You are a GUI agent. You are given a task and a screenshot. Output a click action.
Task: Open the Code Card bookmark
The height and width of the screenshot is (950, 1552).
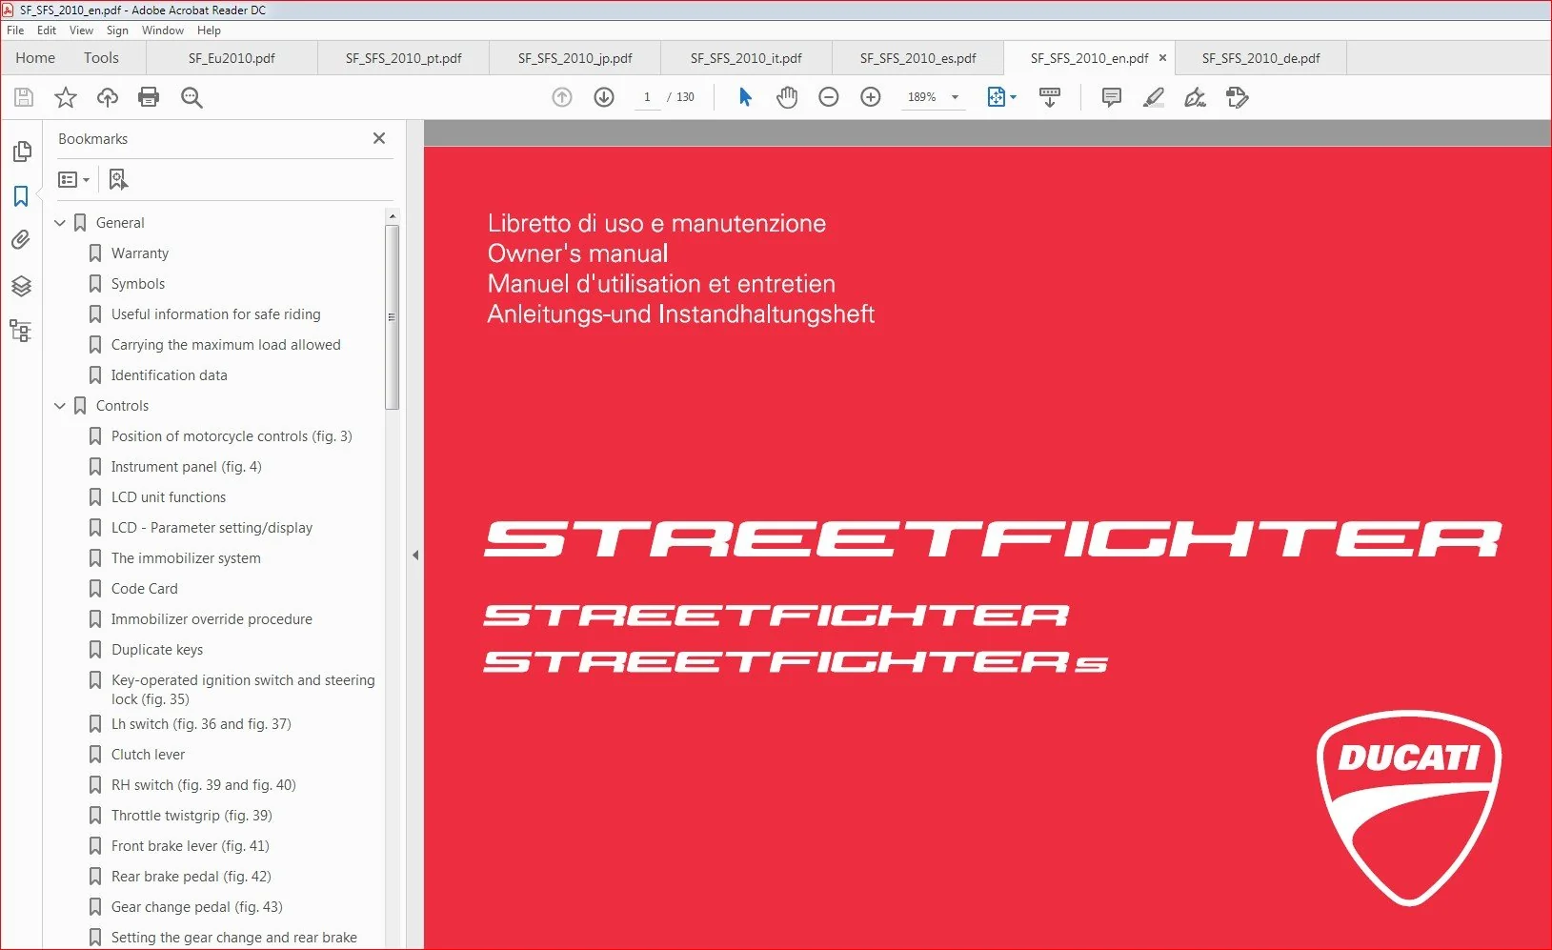click(x=145, y=589)
